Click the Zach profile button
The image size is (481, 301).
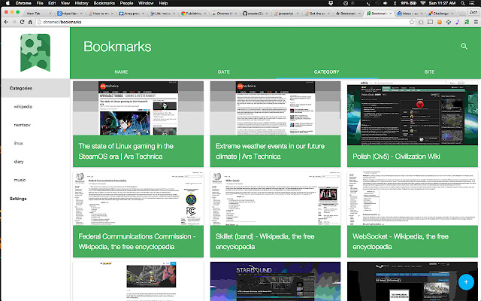[473, 12]
